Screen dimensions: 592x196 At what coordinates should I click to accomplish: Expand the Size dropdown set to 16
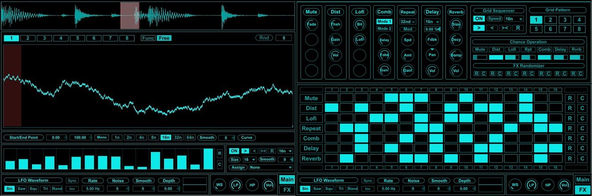tap(248, 159)
